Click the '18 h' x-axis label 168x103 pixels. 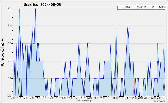[128, 97]
